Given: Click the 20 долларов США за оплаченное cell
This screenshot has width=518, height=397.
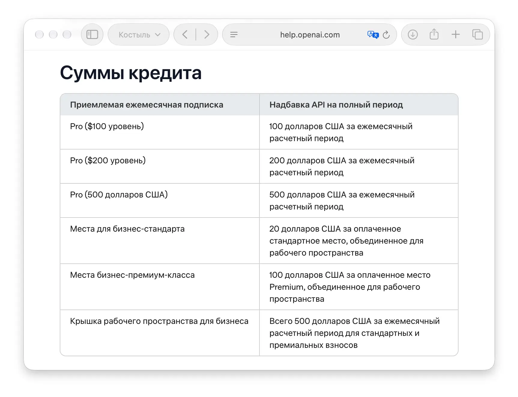Looking at the screenshot, I should pyautogui.click(x=359, y=241).
